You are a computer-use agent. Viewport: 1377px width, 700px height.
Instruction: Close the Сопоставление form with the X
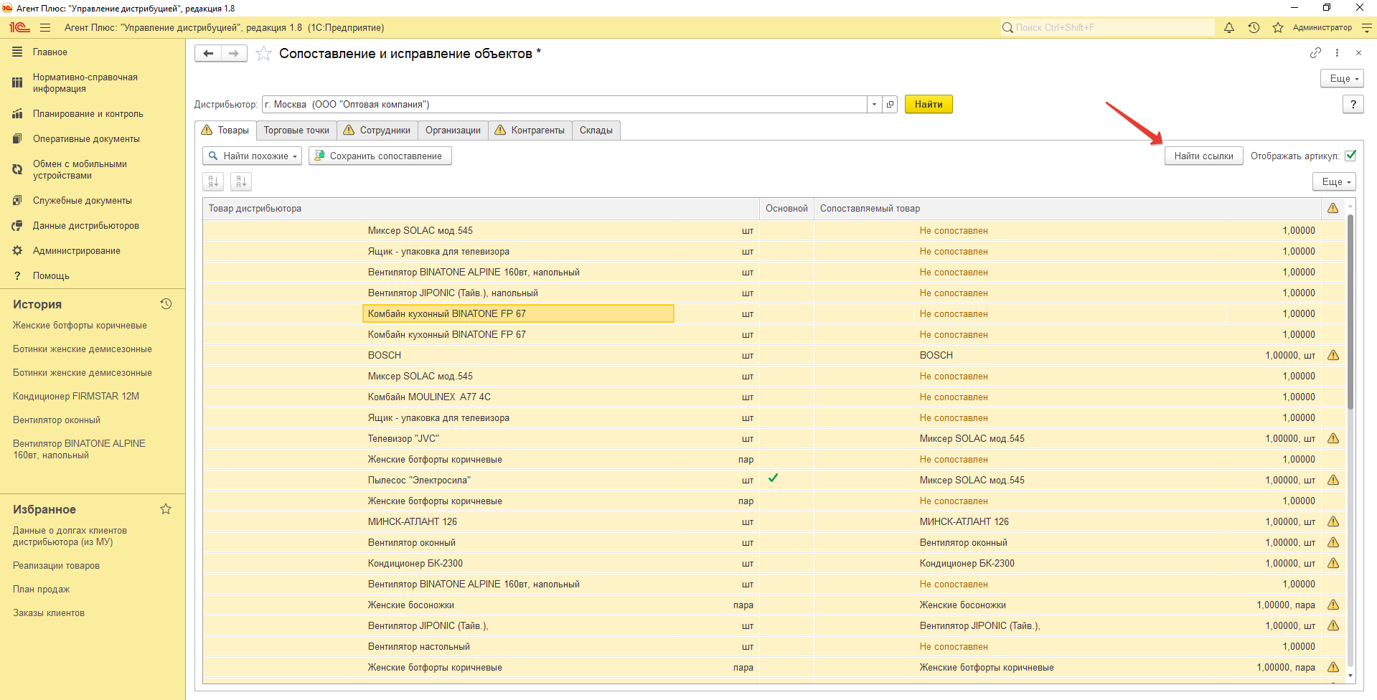click(1358, 52)
